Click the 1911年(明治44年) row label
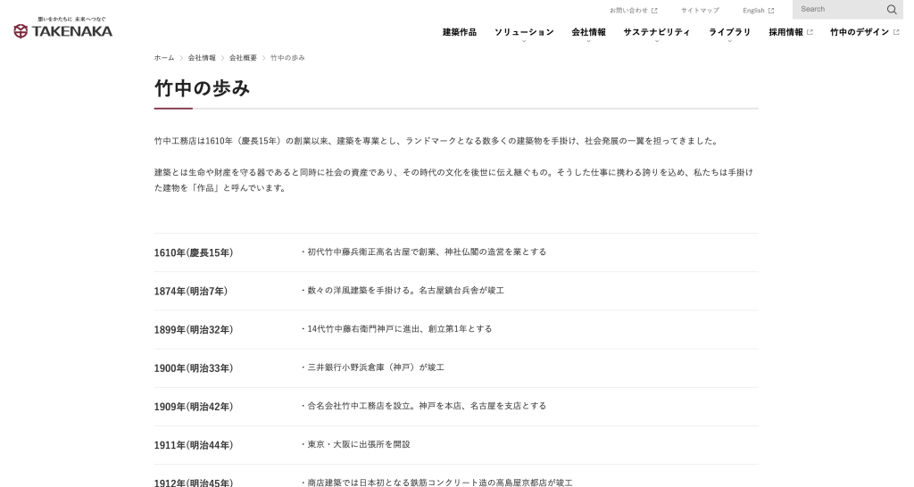Screen dimensions: 914x487 [194, 445]
